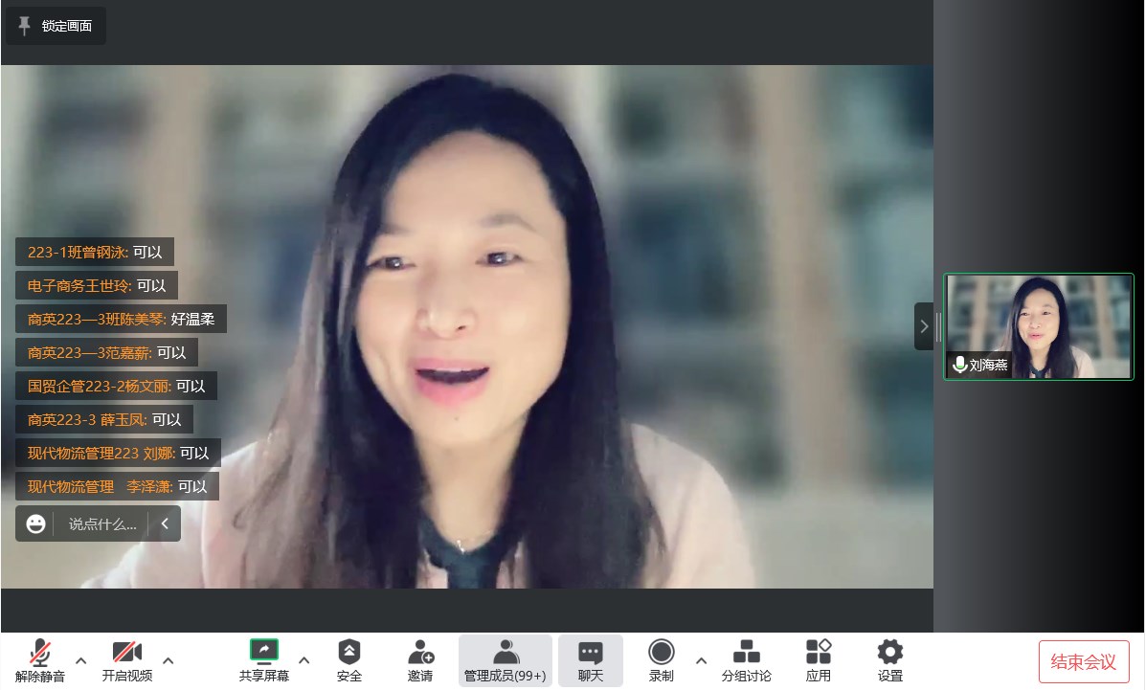Click the 薛玉凤 chat message
The height and width of the screenshot is (690, 1146).
click(104, 420)
